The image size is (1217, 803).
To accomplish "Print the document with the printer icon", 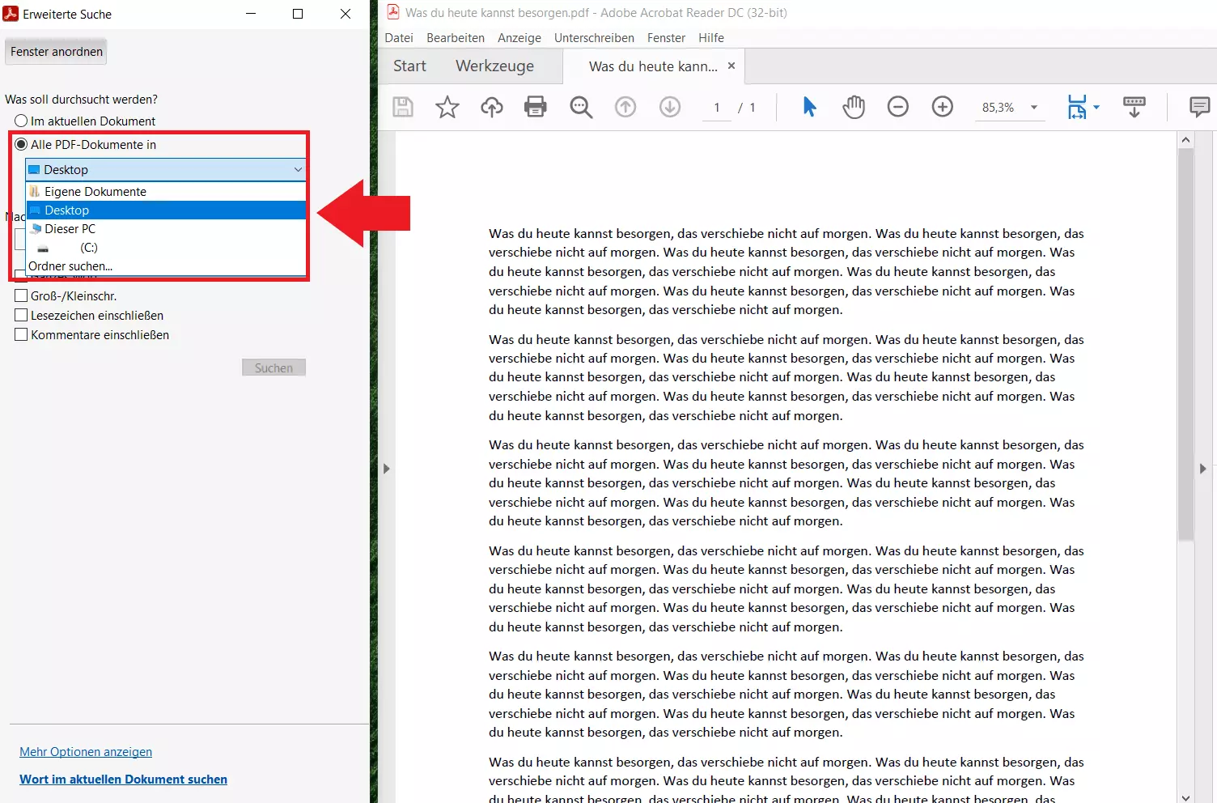I will (x=536, y=107).
